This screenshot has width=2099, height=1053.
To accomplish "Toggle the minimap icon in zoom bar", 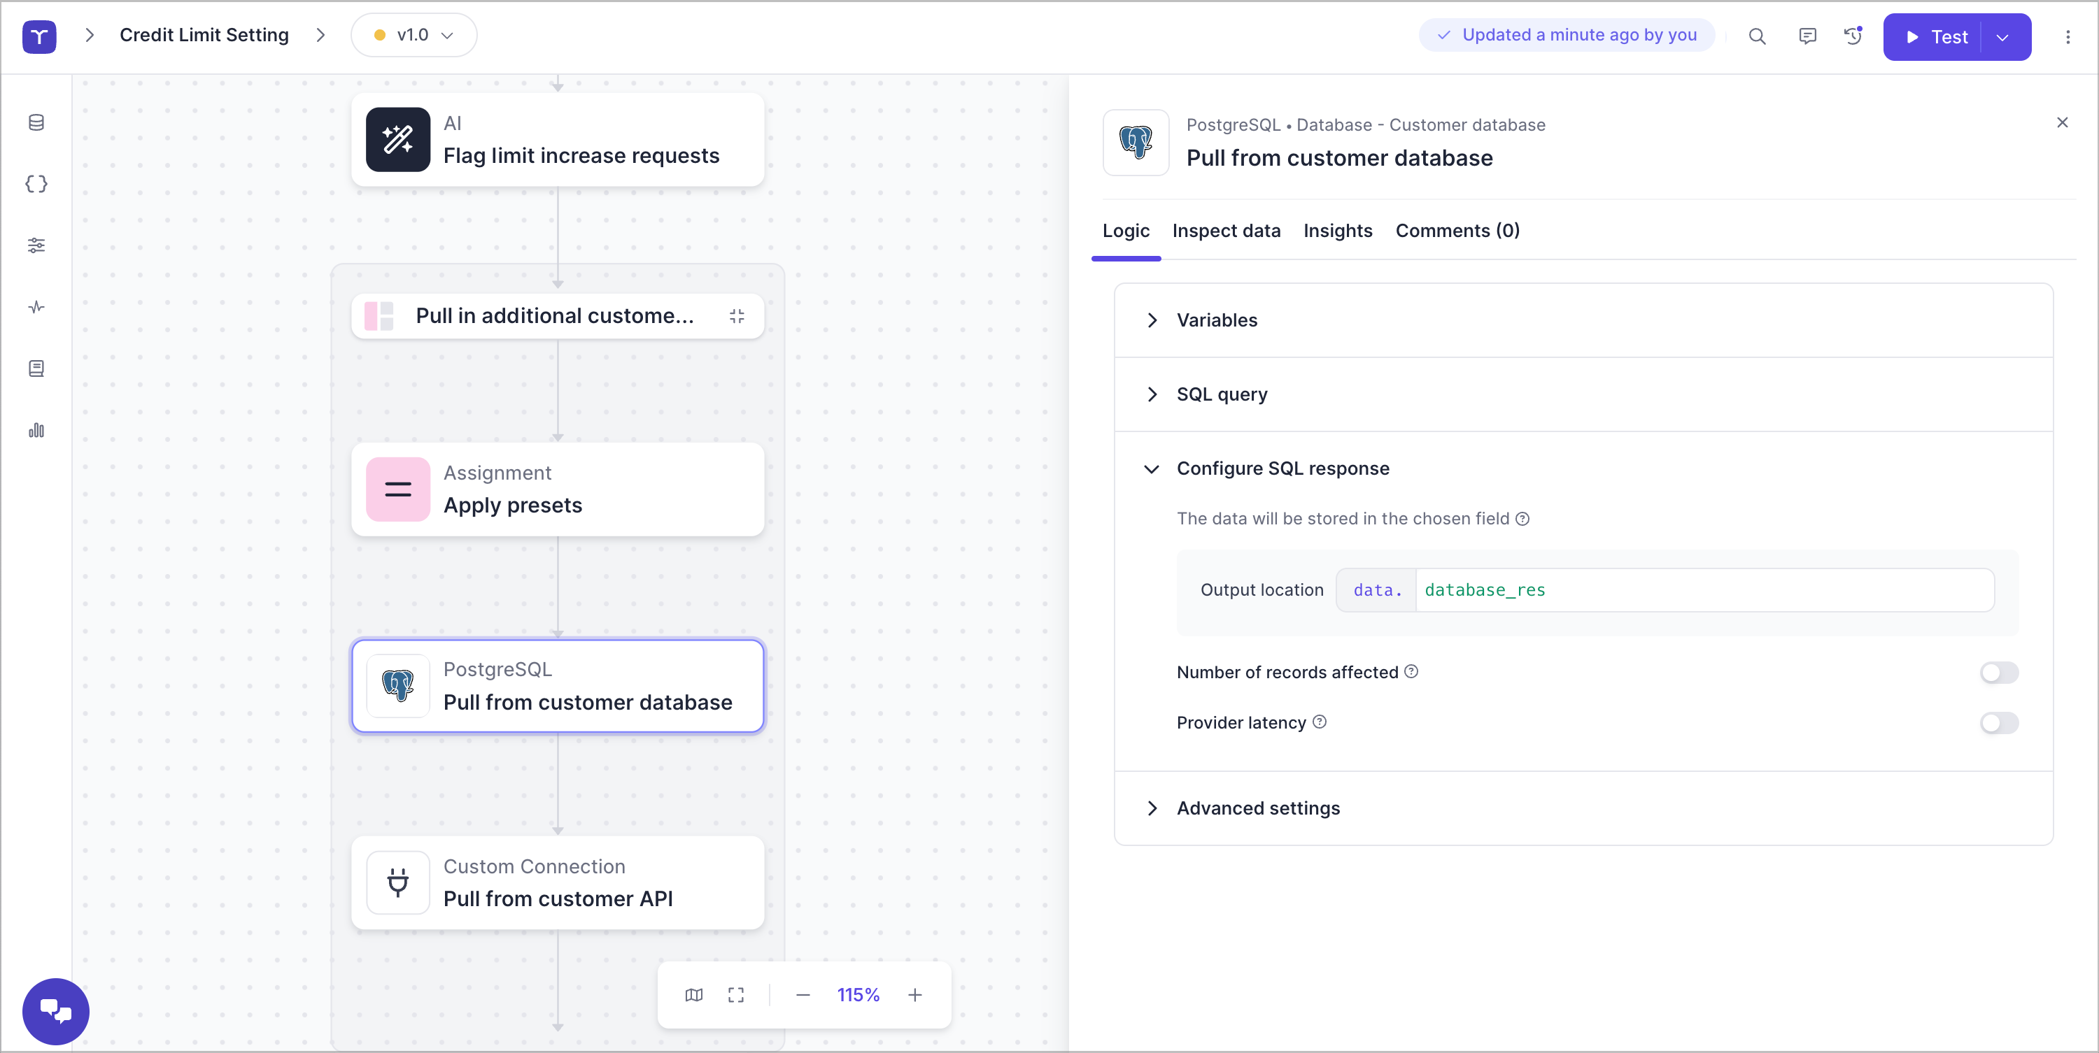I will coord(693,994).
